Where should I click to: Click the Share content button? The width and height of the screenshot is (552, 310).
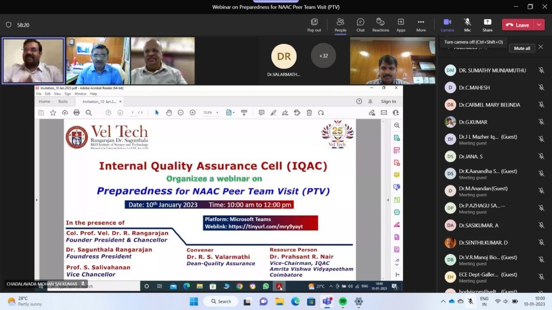[x=487, y=25]
